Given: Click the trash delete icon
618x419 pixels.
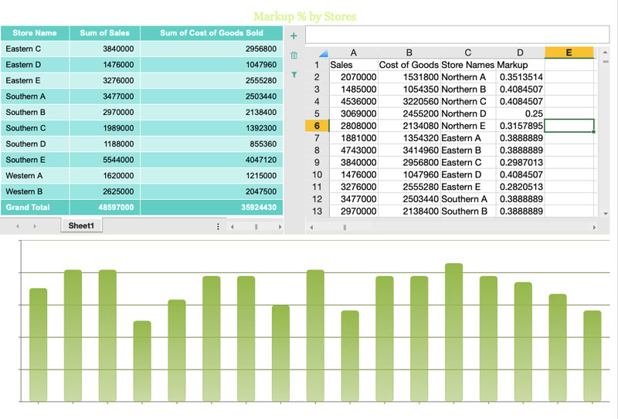Looking at the screenshot, I should pos(294,56).
